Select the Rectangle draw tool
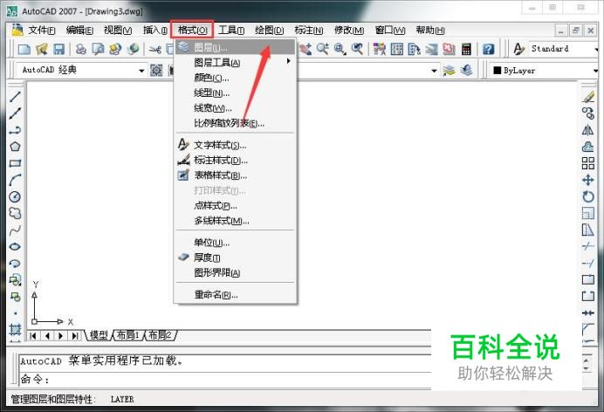Screen dimensions: 604x412 click(x=15, y=163)
